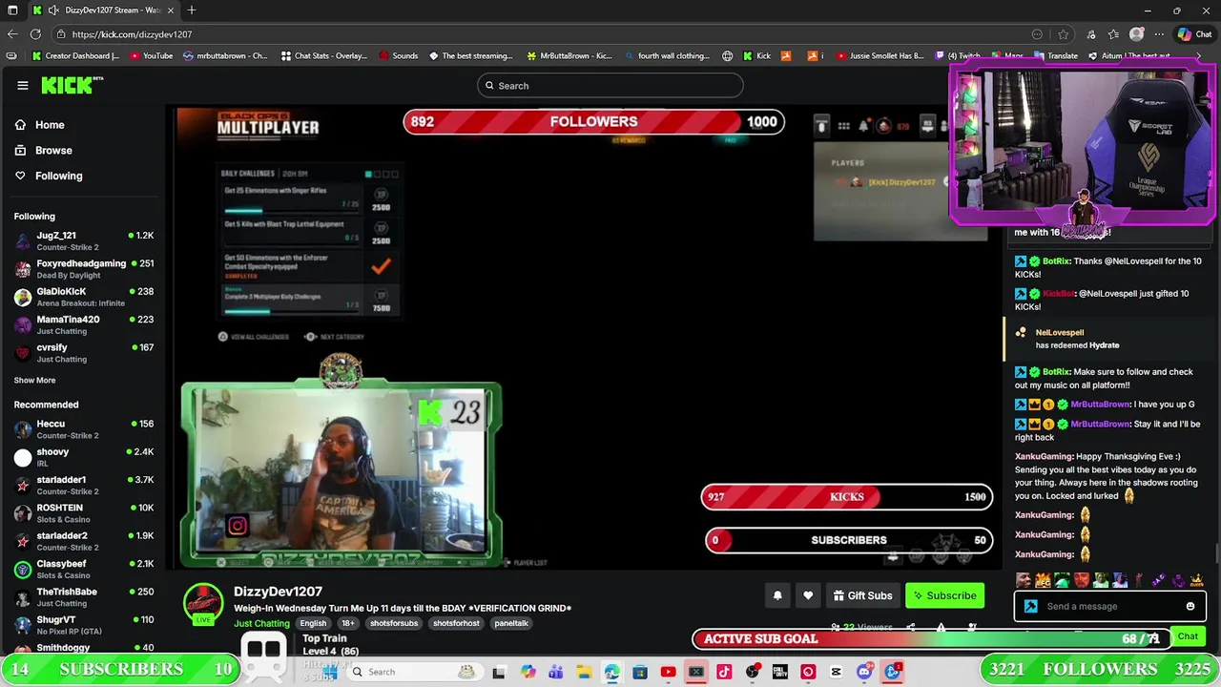Open Classybeef recommended channel

click(83, 570)
